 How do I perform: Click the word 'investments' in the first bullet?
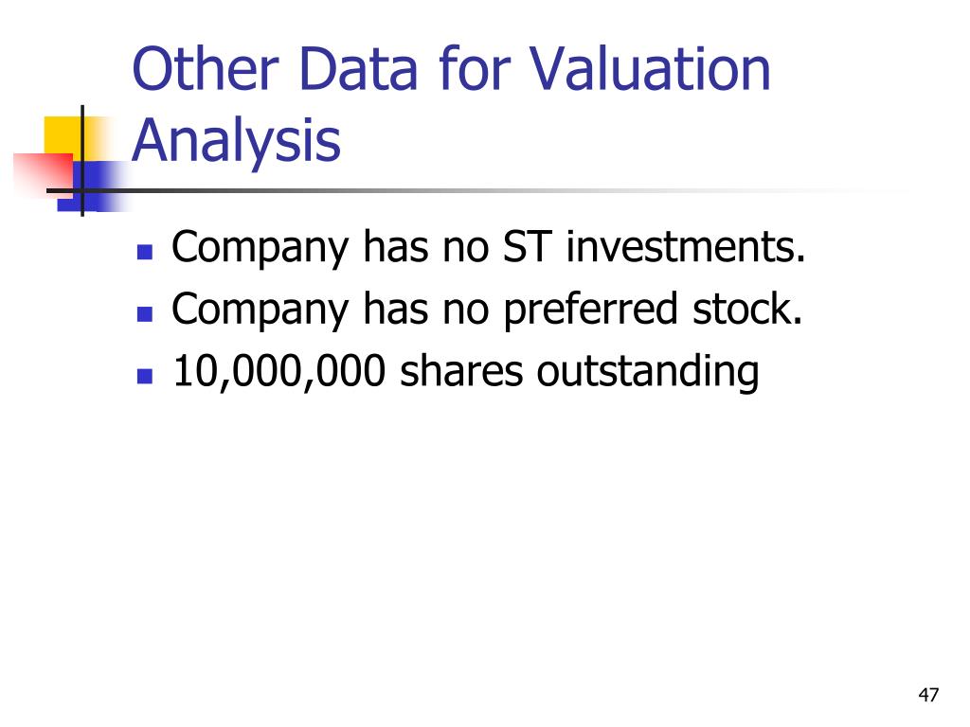(682, 246)
